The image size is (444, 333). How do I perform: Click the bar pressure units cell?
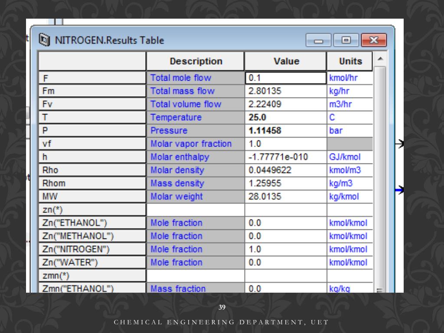point(350,131)
